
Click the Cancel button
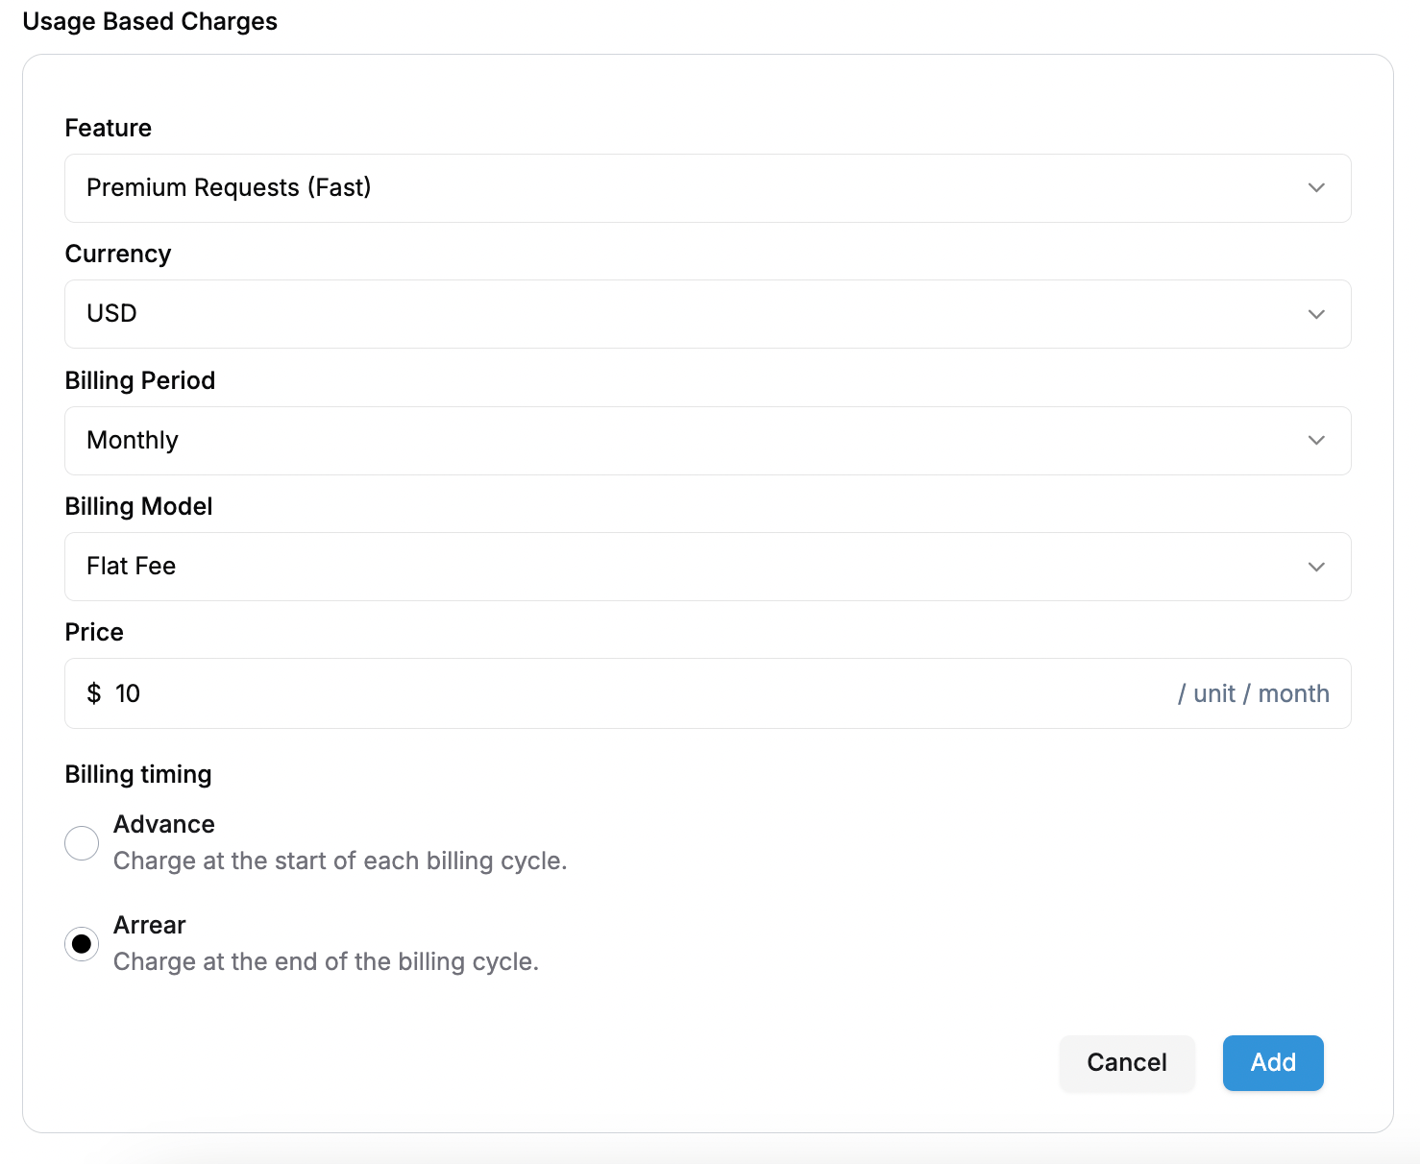tap(1127, 1062)
